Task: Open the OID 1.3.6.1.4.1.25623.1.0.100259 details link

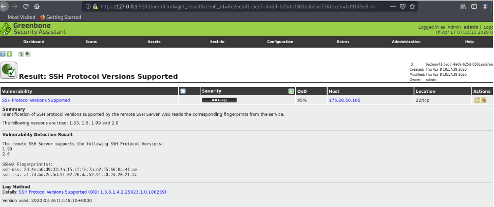Action: pos(92,192)
